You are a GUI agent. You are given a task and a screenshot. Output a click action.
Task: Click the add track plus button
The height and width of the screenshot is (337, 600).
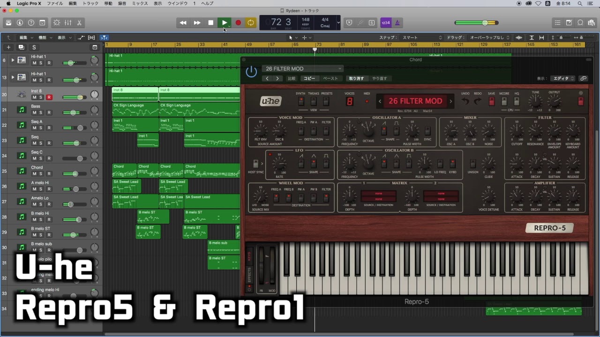pos(8,47)
